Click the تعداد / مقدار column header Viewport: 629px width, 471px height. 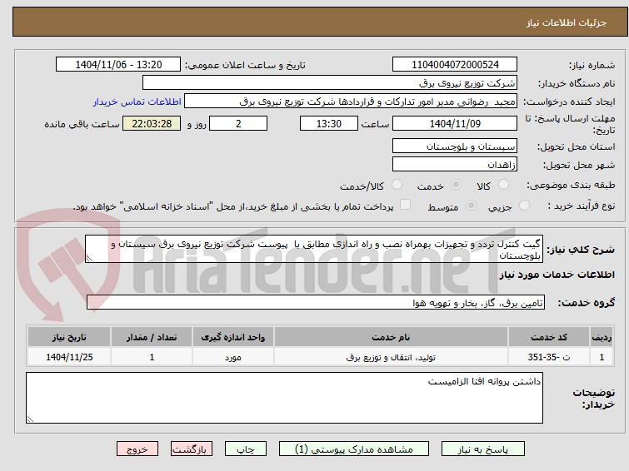click(152, 337)
